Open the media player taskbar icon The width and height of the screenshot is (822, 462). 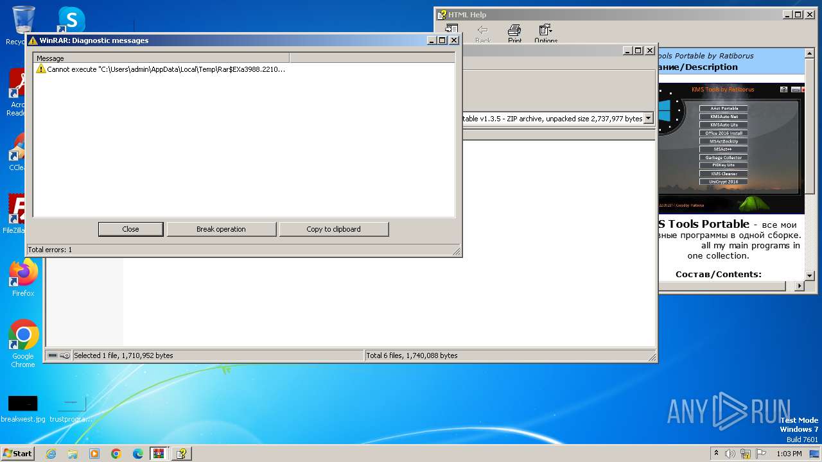[x=94, y=454]
